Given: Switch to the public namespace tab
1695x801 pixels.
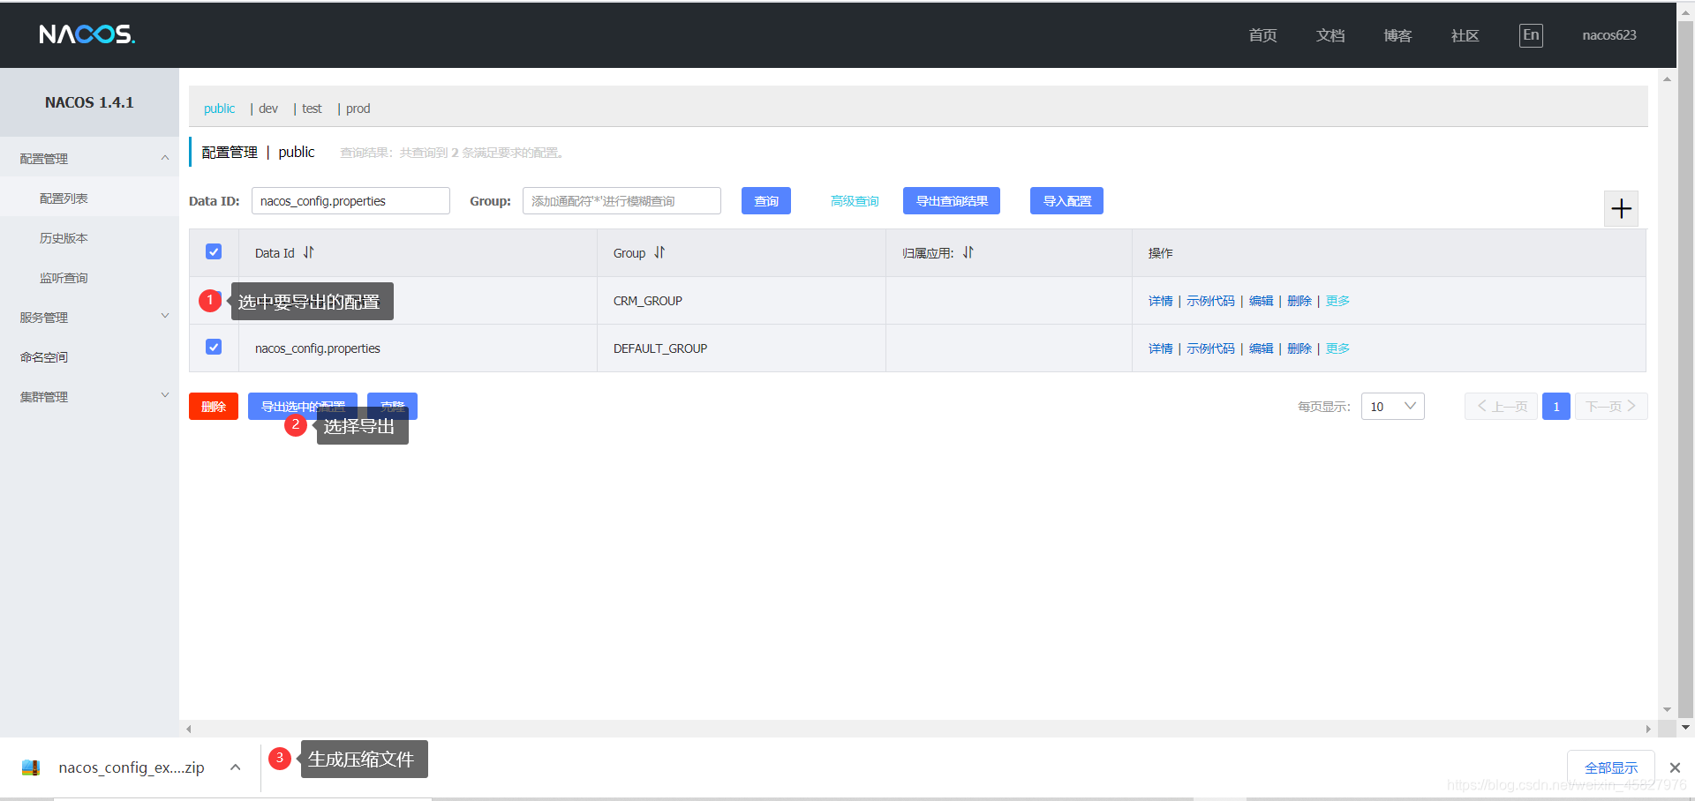Looking at the screenshot, I should pyautogui.click(x=219, y=109).
